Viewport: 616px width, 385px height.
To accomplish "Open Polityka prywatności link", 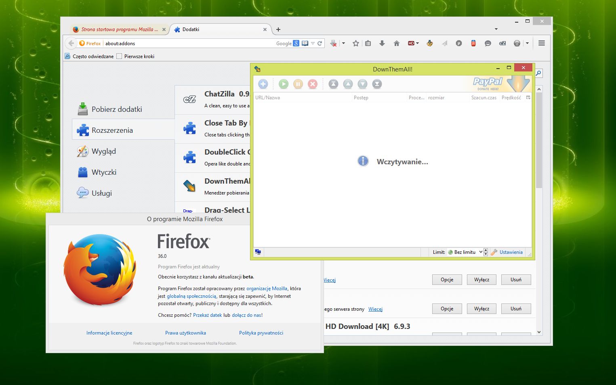I will pyautogui.click(x=261, y=333).
